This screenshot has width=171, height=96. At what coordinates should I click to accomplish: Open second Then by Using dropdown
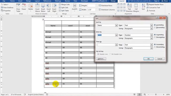(151, 48)
